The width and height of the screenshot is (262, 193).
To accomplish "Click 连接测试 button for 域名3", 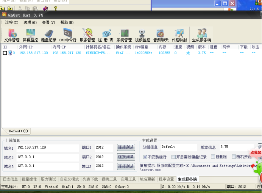I will click(x=126, y=166).
